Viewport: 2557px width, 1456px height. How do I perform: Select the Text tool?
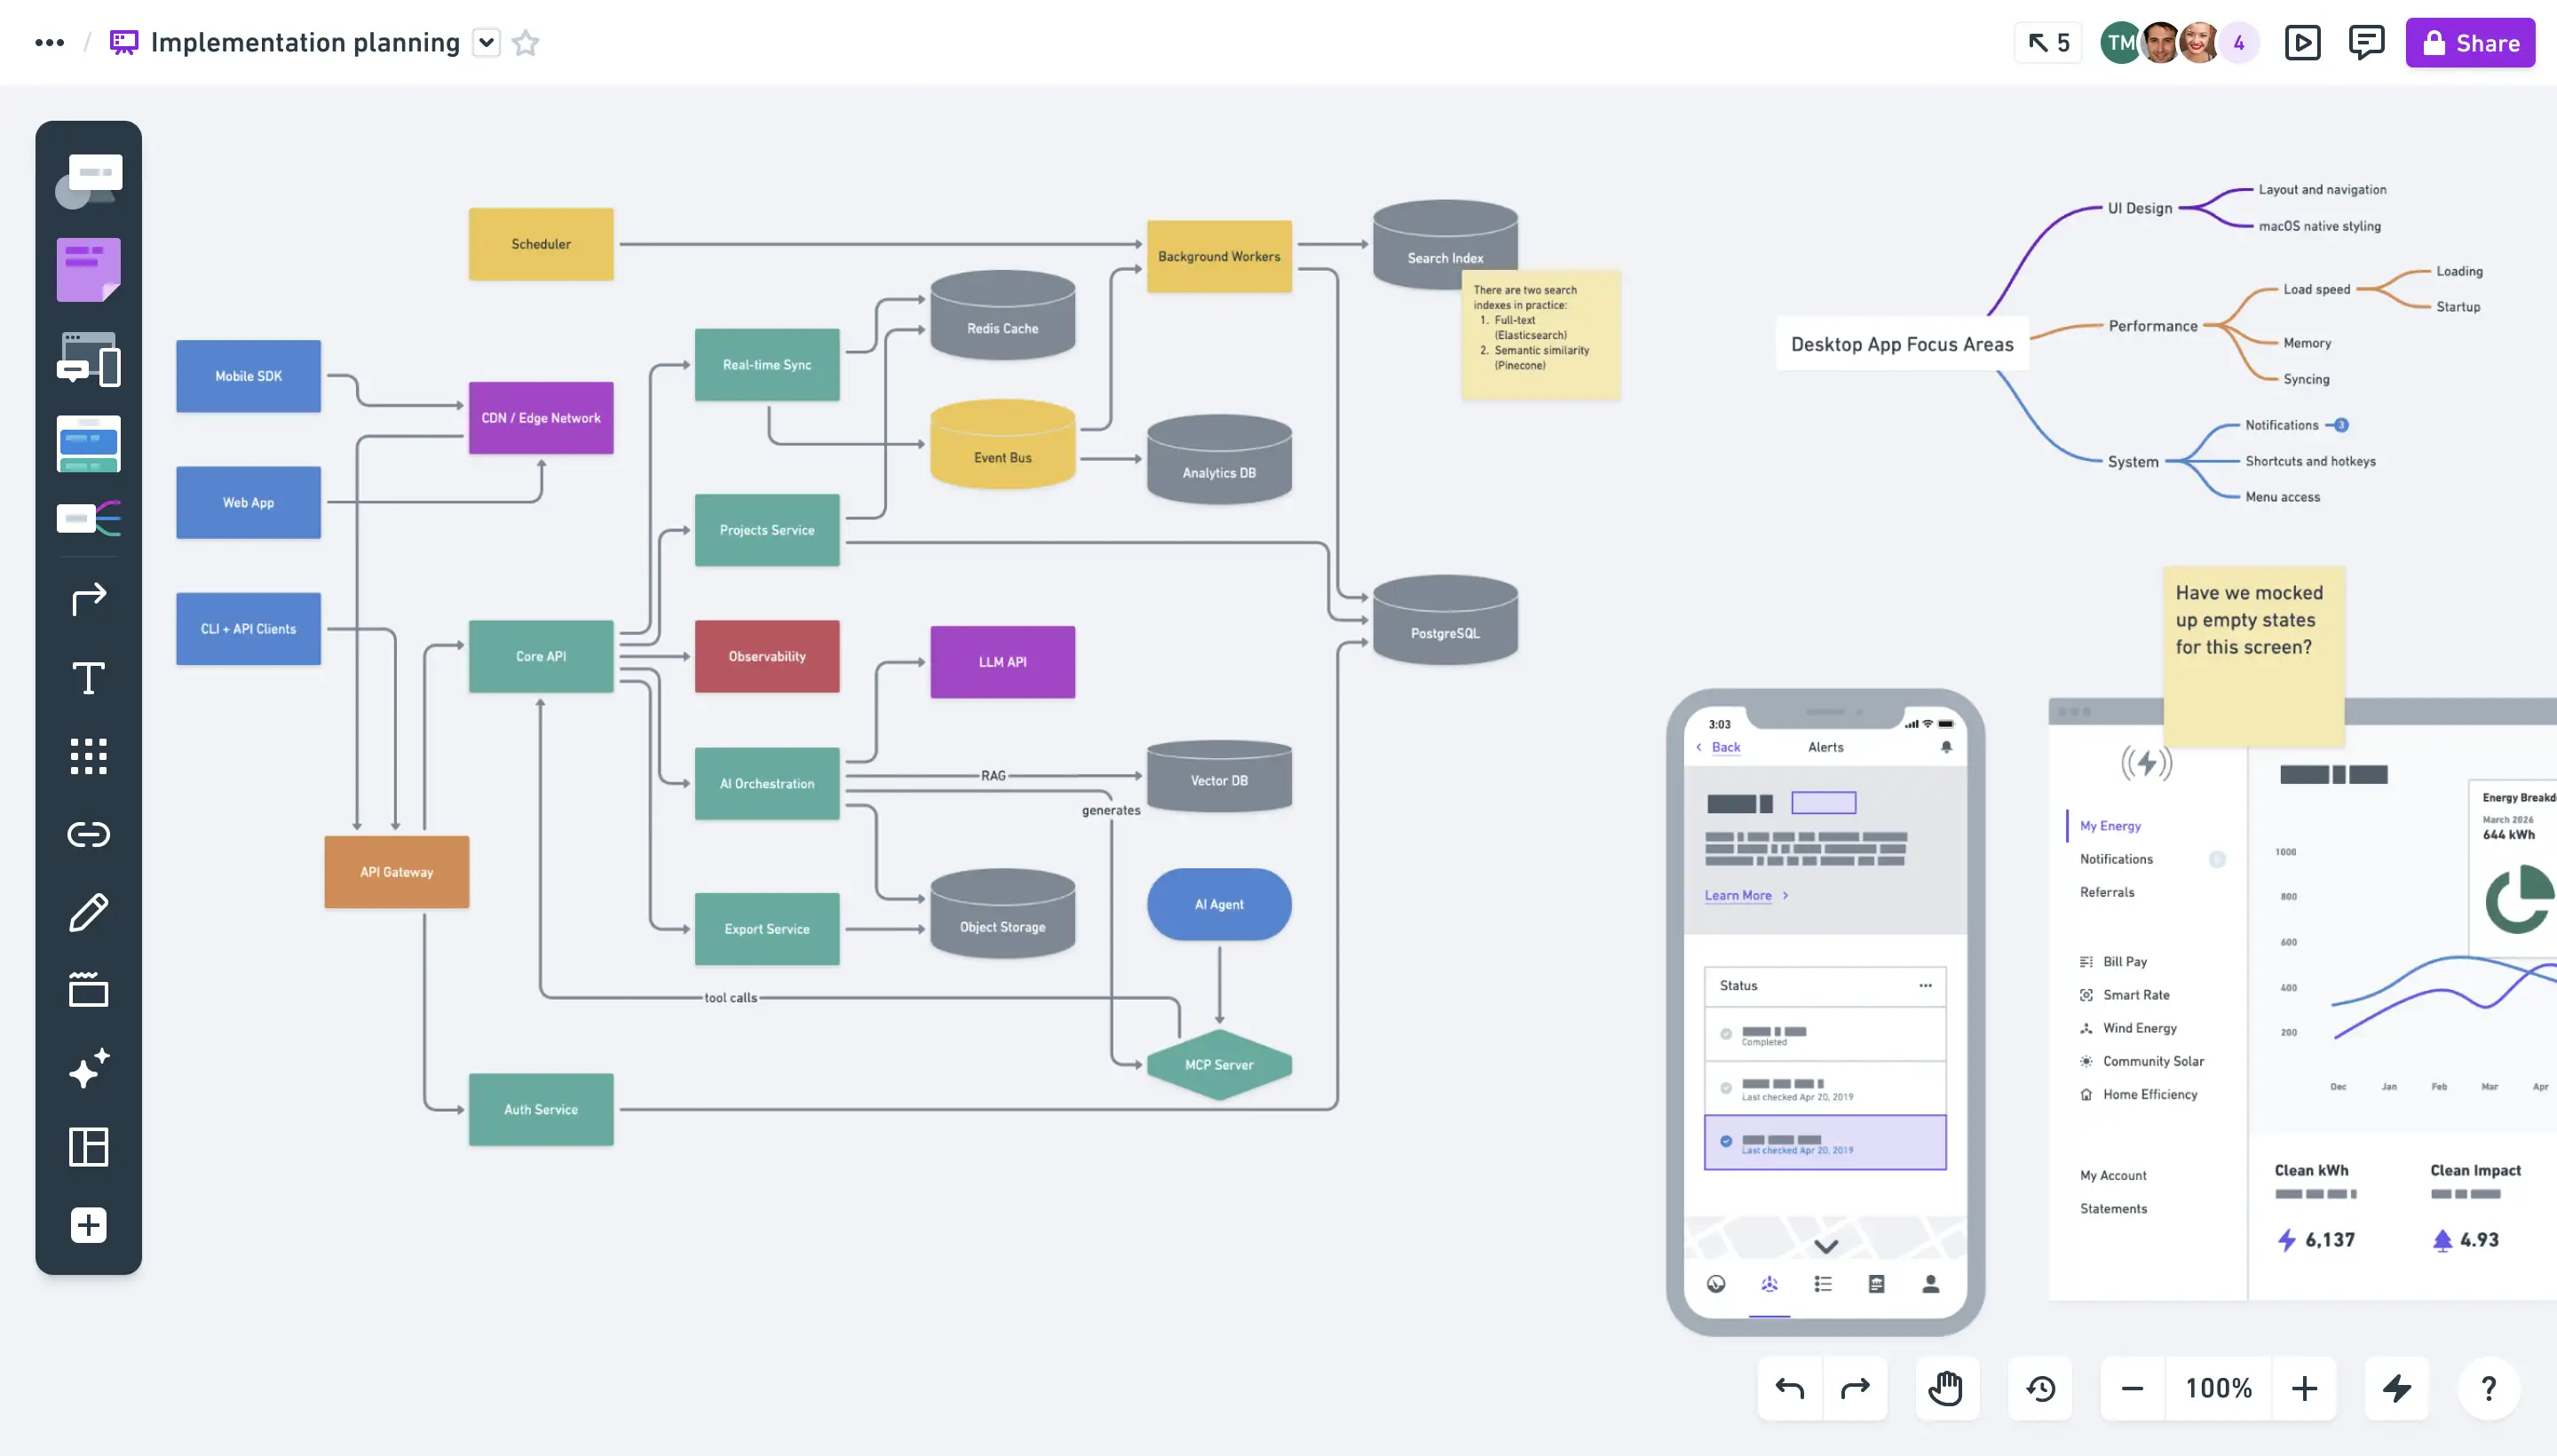click(x=88, y=678)
